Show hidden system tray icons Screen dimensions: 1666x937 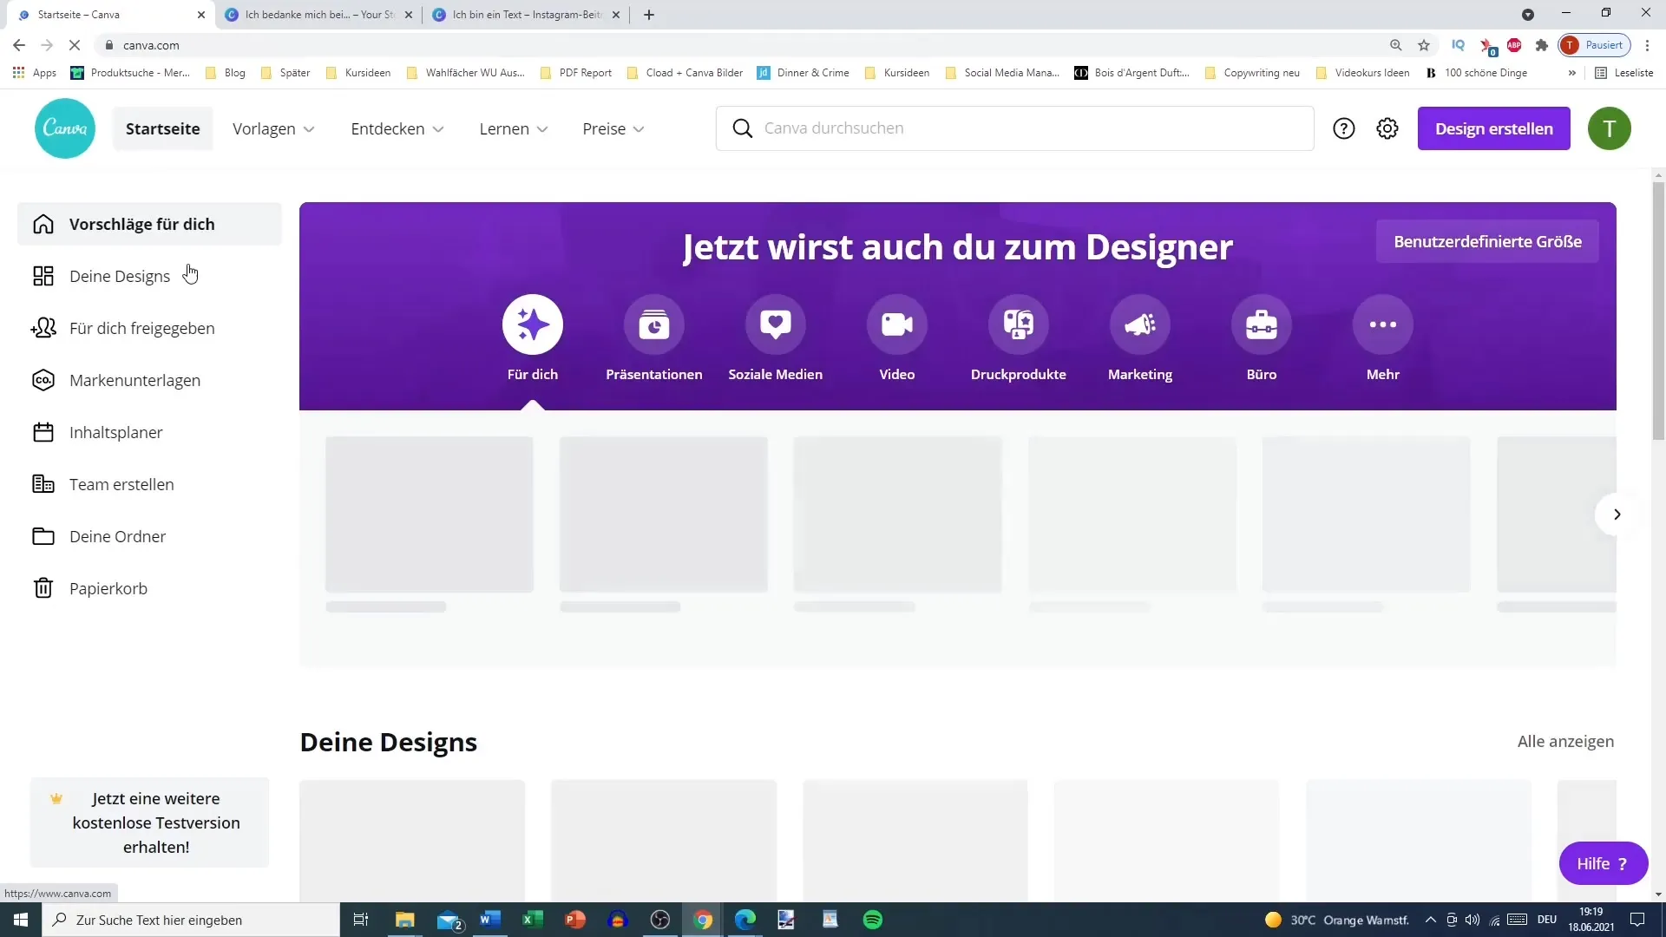tap(1430, 920)
